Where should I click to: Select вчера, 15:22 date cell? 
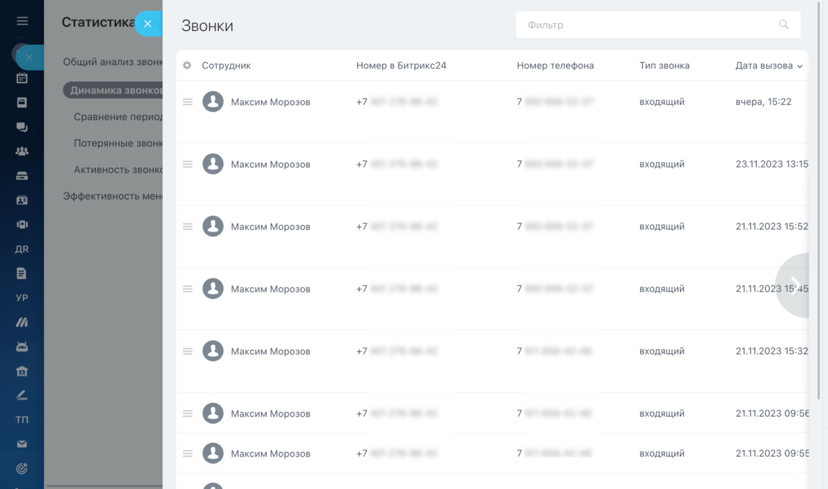[763, 102]
